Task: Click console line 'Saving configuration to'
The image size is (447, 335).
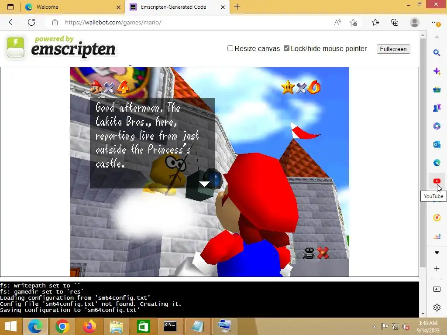Action: pos(70,310)
